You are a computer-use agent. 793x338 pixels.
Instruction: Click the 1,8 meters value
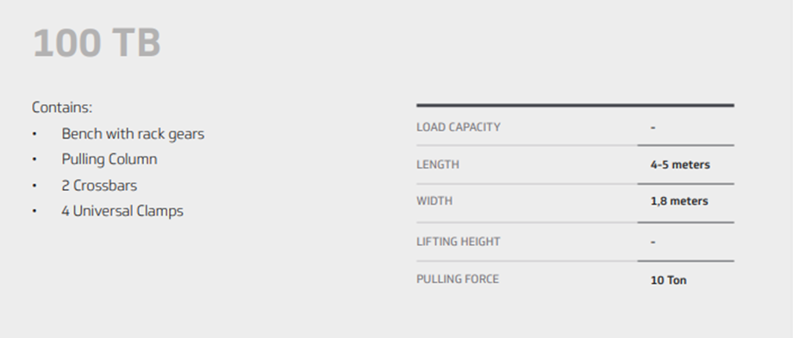tap(679, 201)
